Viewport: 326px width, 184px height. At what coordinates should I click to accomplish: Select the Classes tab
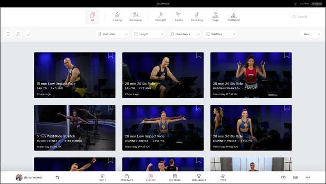pos(151,178)
